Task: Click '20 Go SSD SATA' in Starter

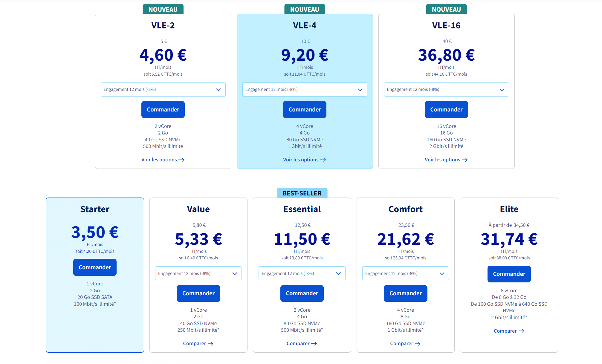Action: click(95, 297)
